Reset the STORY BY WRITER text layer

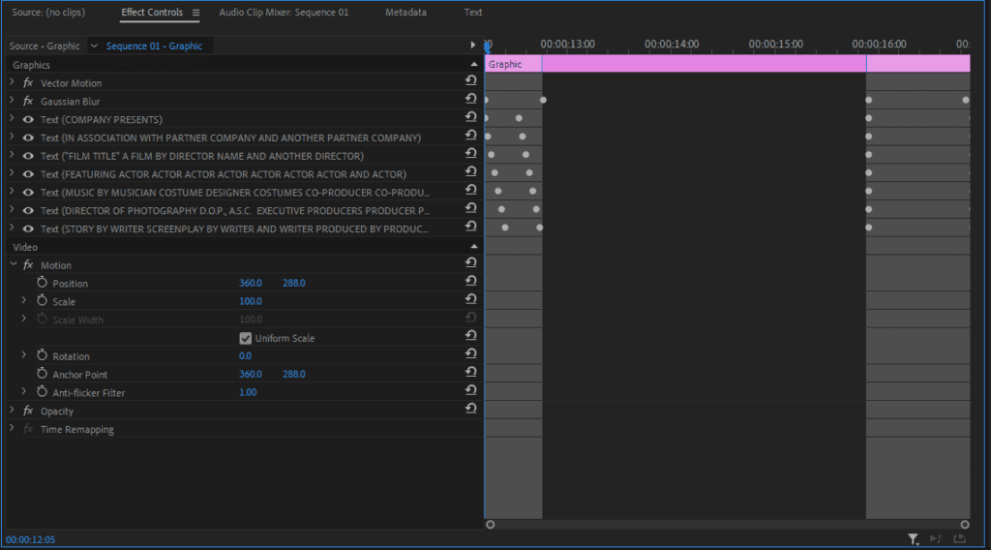click(471, 227)
